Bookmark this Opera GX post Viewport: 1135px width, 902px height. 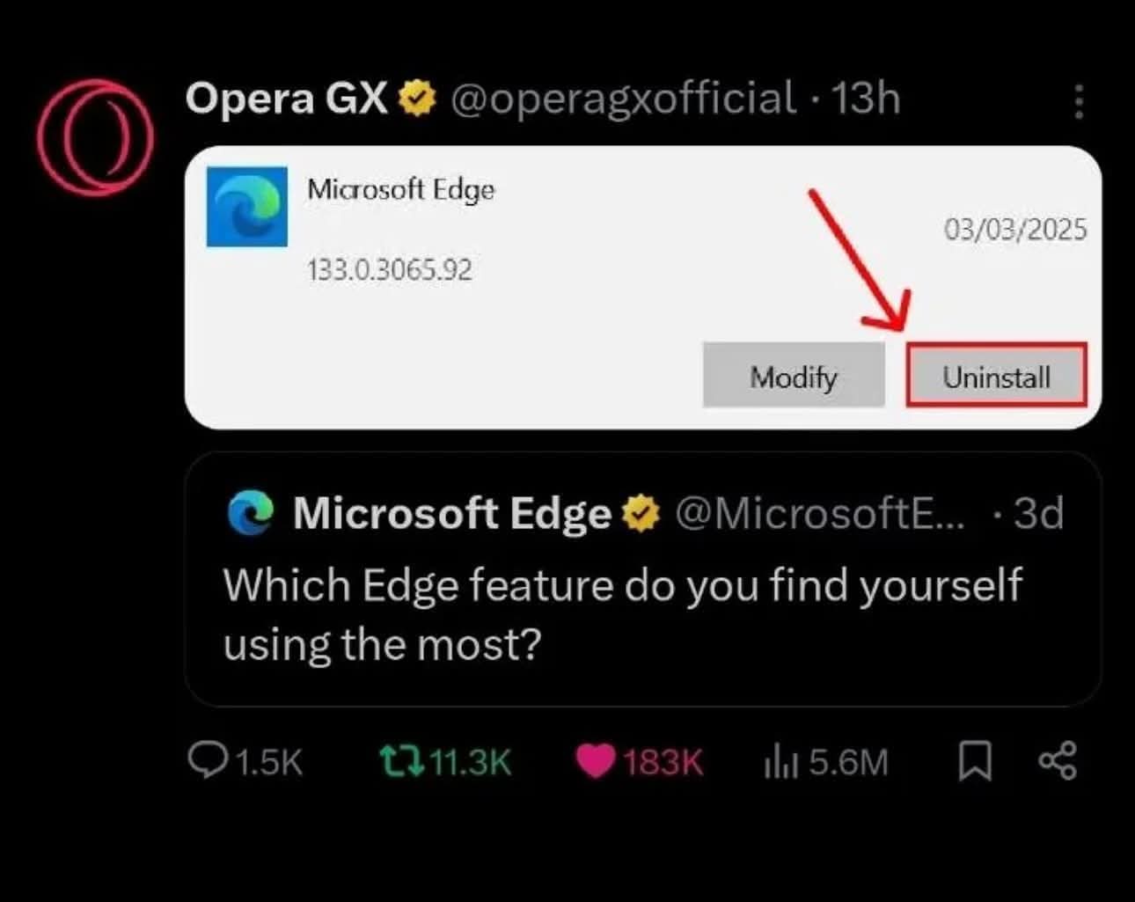pyautogui.click(x=974, y=761)
